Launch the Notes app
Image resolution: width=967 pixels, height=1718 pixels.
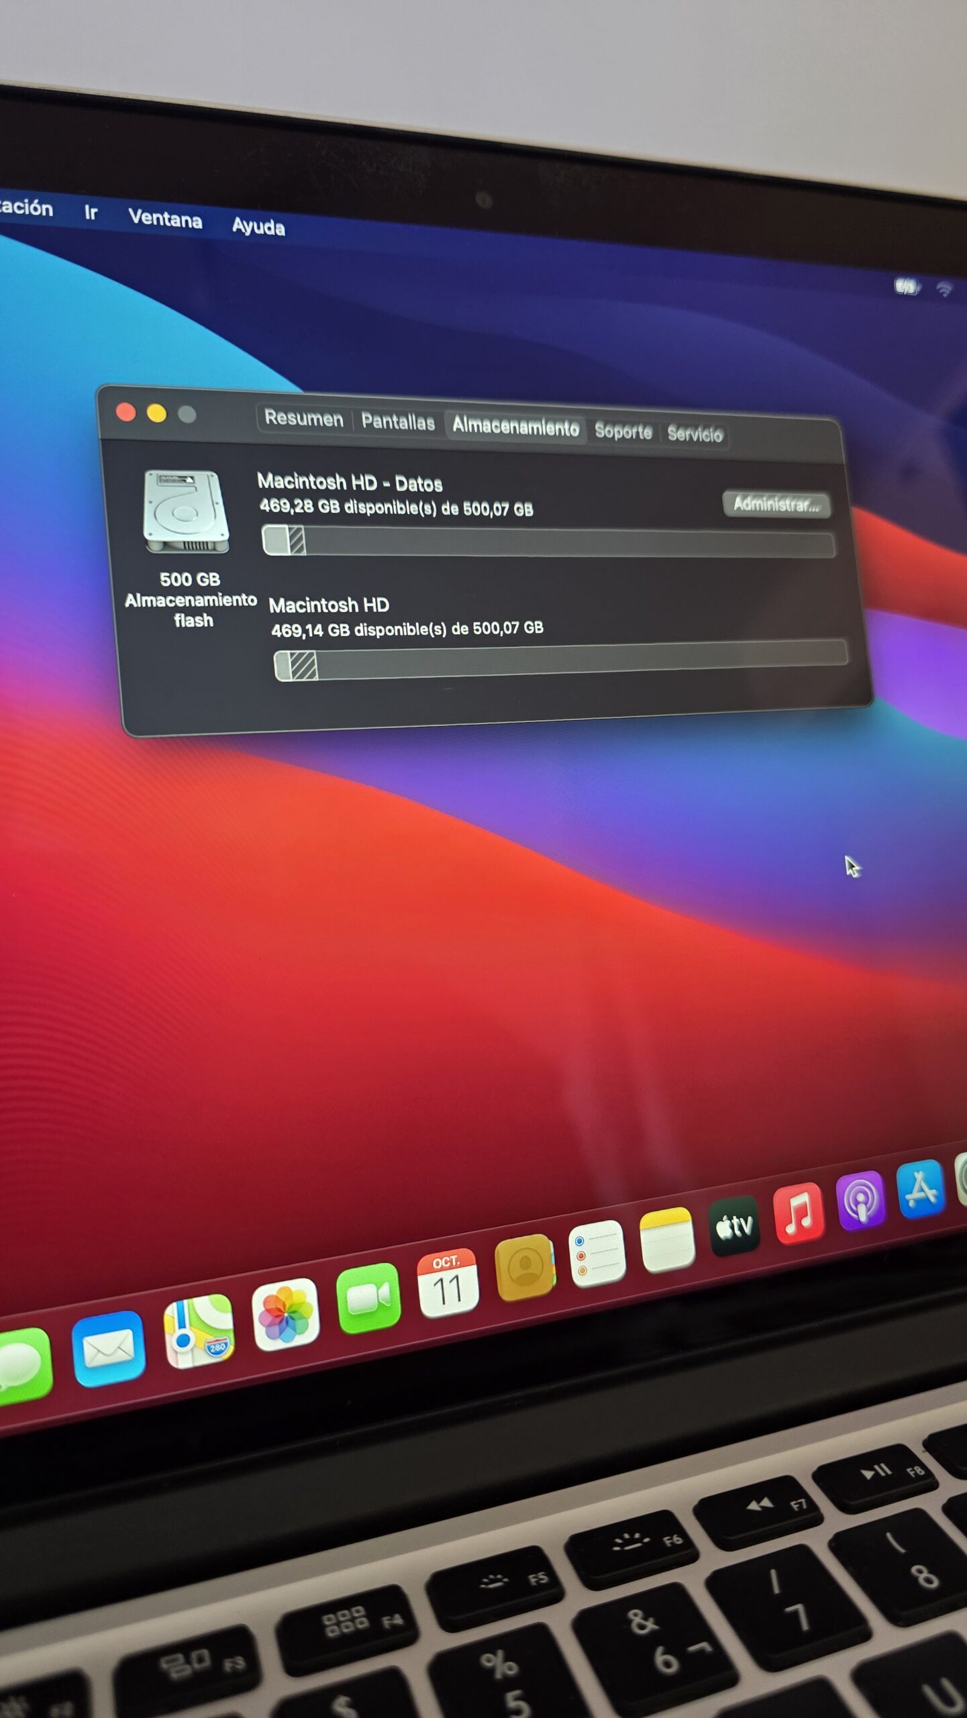tap(666, 1240)
